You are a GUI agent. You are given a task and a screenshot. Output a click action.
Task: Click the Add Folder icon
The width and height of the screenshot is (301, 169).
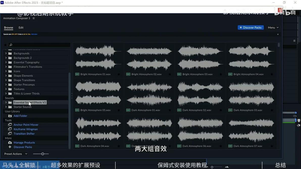[10, 116]
